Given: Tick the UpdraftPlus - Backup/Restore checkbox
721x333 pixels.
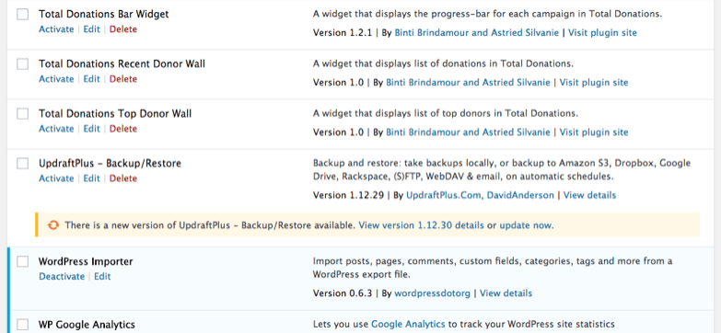Looking at the screenshot, I should [22, 163].
